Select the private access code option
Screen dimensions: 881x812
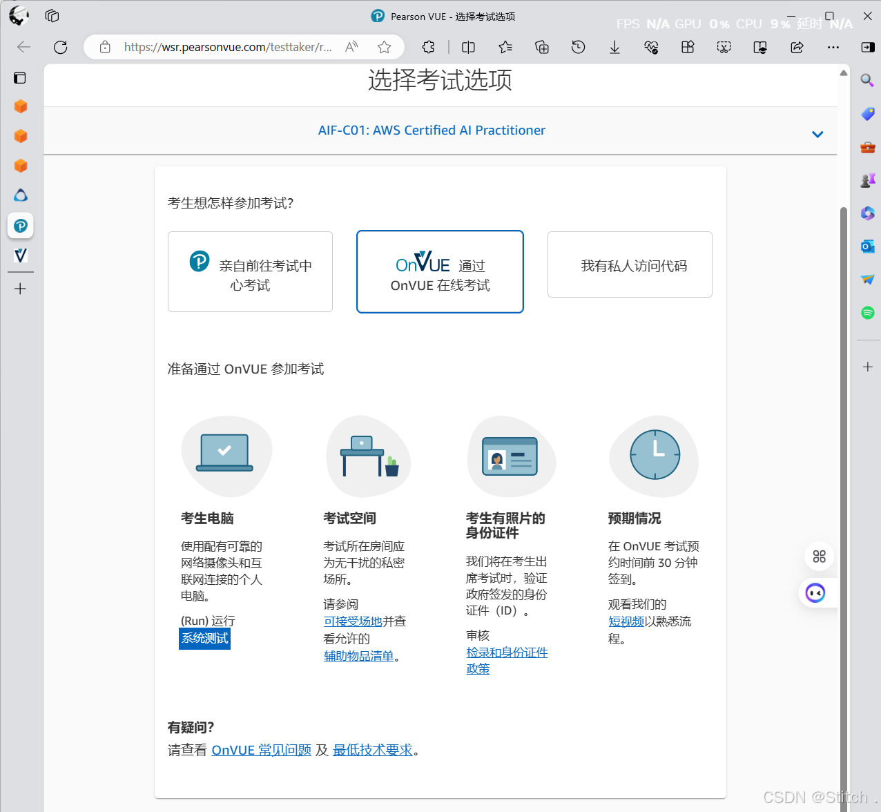pyautogui.click(x=630, y=264)
